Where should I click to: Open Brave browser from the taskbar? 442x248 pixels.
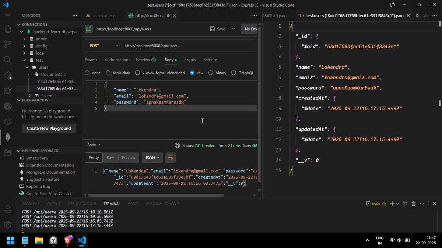pyautogui.click(x=68, y=241)
